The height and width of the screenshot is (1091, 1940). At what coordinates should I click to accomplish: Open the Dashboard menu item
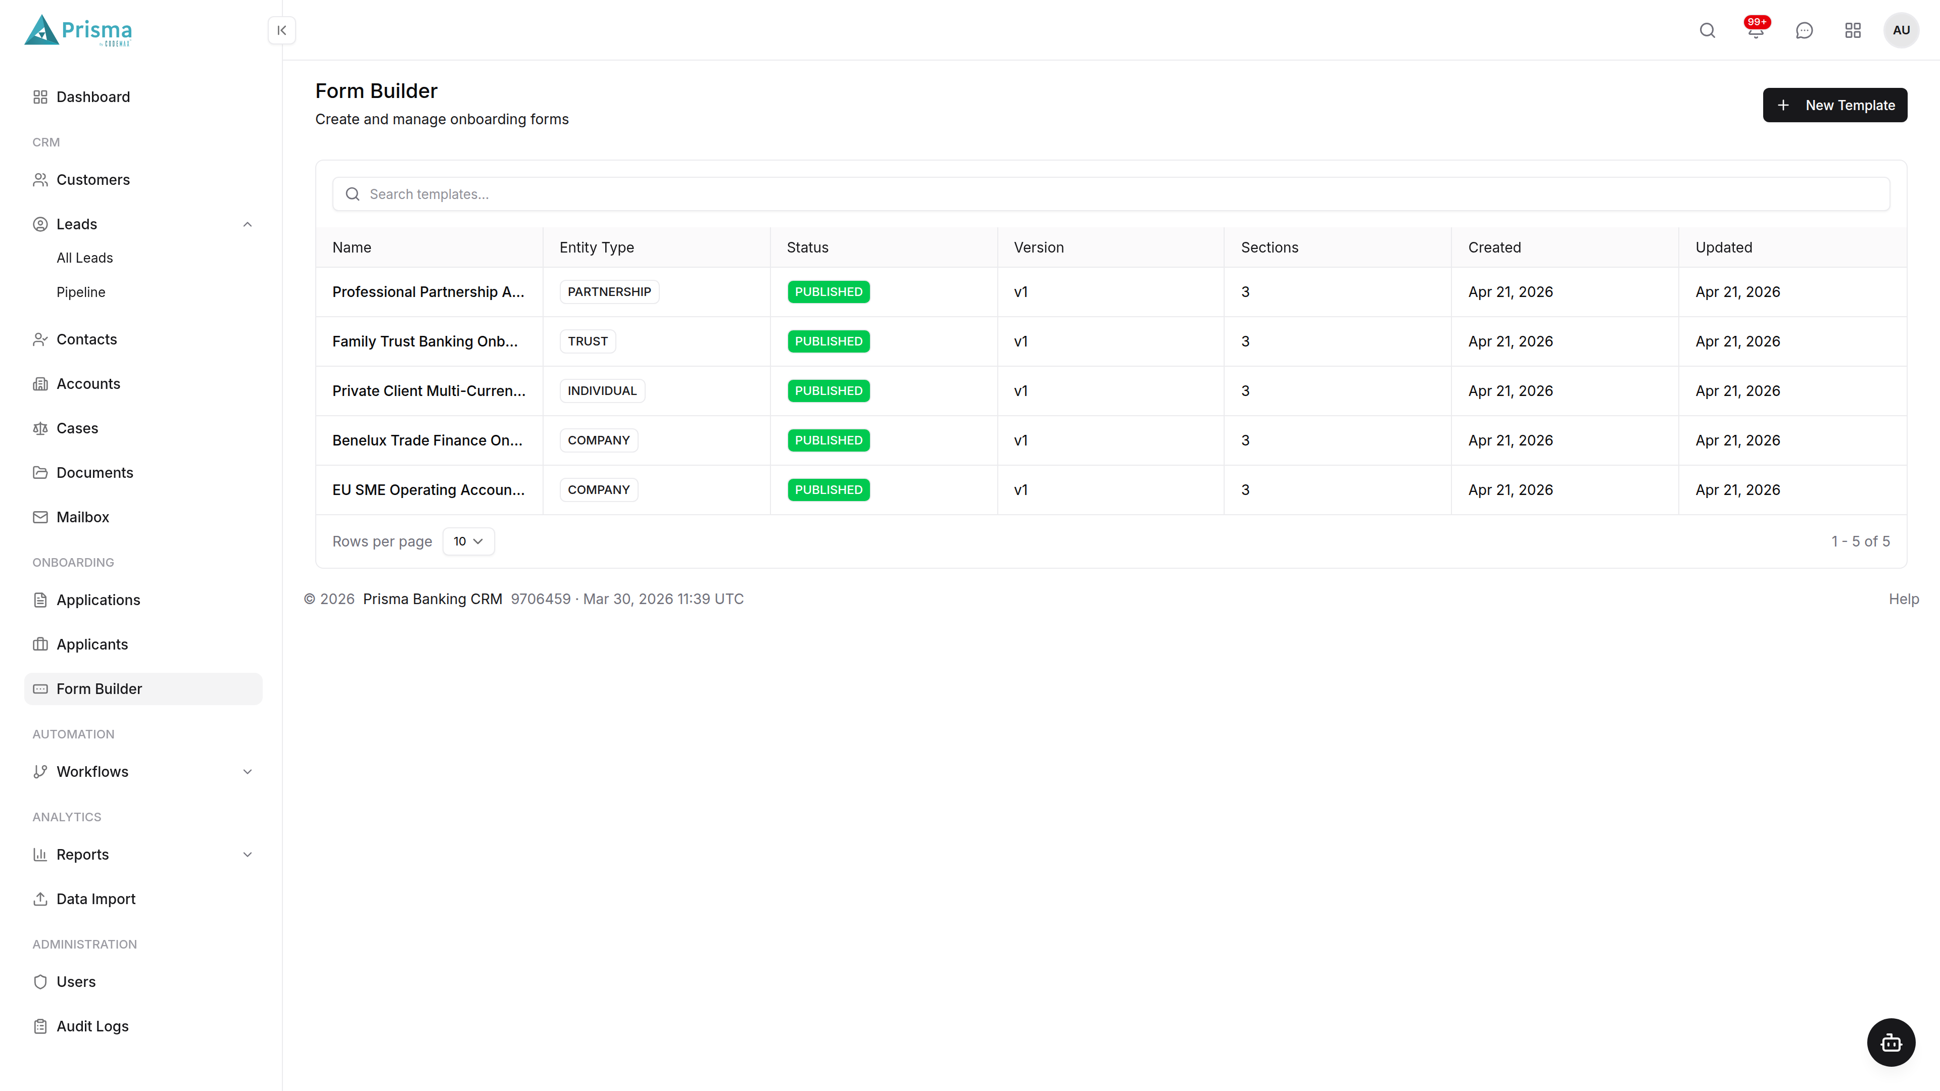click(x=143, y=97)
